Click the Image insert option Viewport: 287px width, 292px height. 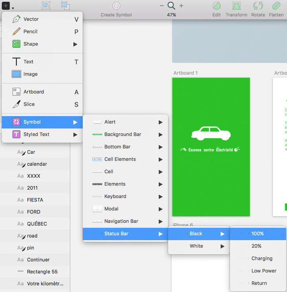pyautogui.click(x=31, y=74)
